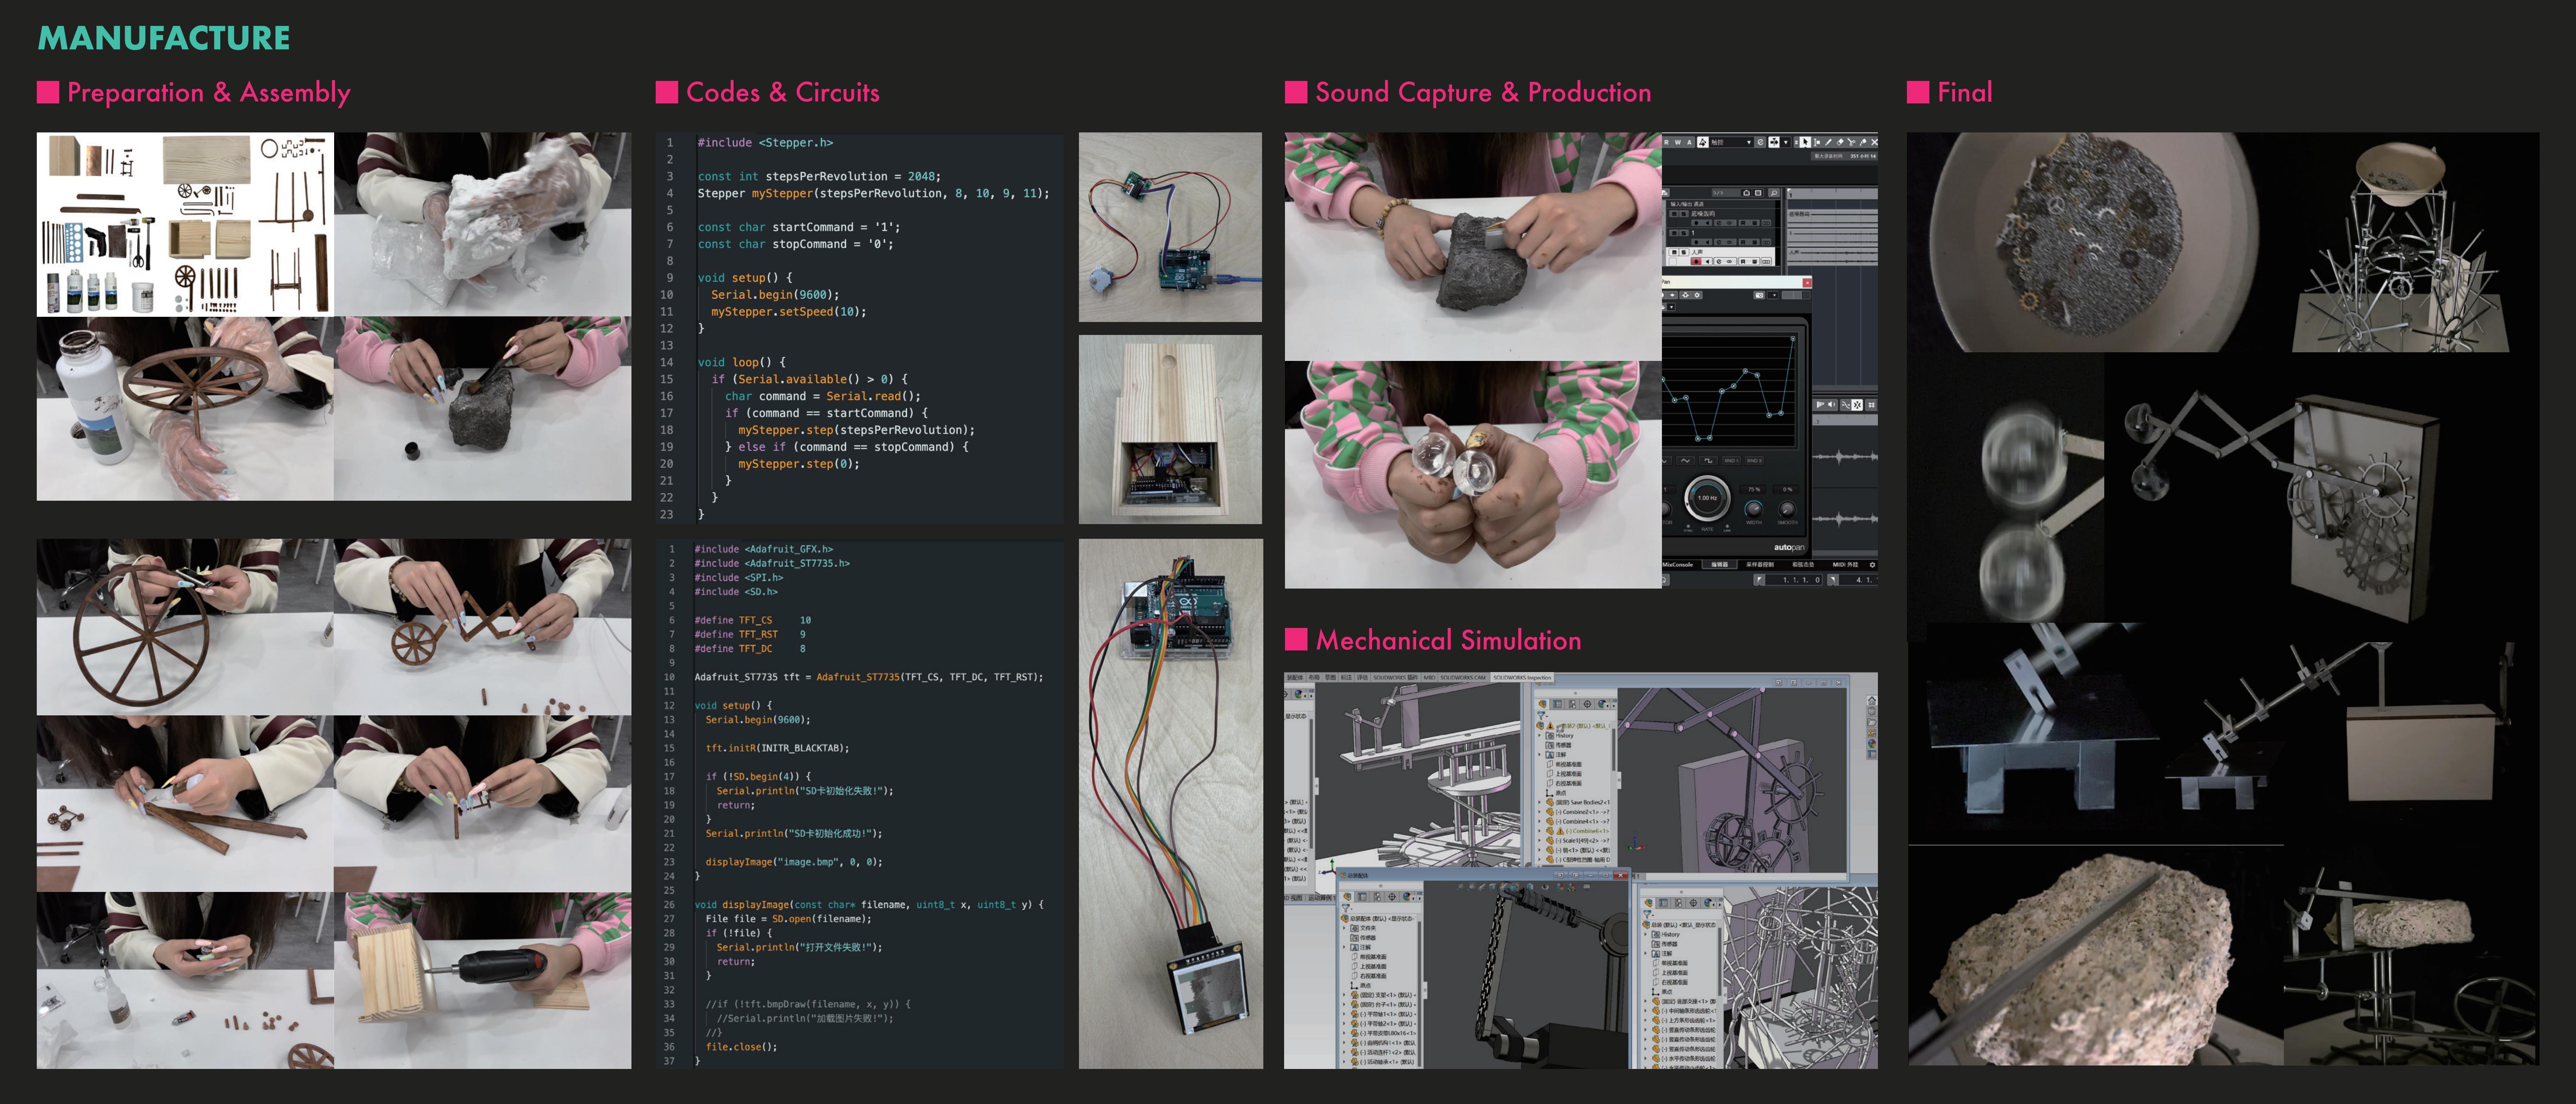Switch to the 运动算例 1 bottom tab
The height and width of the screenshot is (1104, 2576).
click(x=1322, y=898)
